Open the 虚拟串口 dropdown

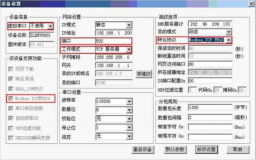[x=50, y=26]
